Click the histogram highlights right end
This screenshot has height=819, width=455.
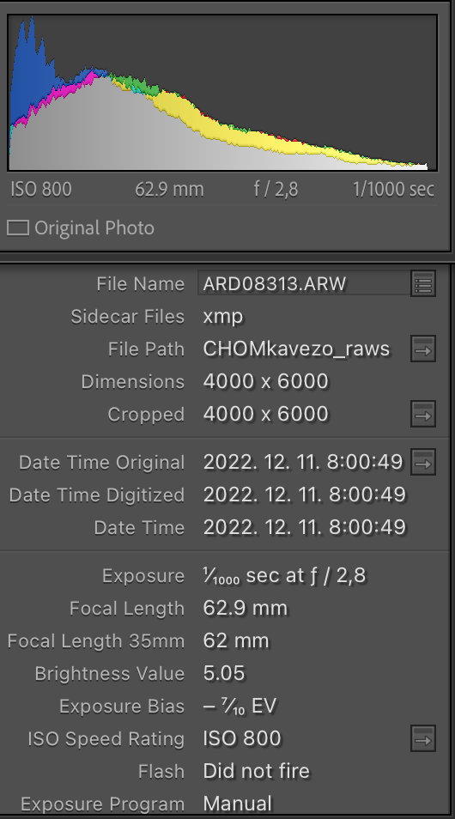[408, 163]
